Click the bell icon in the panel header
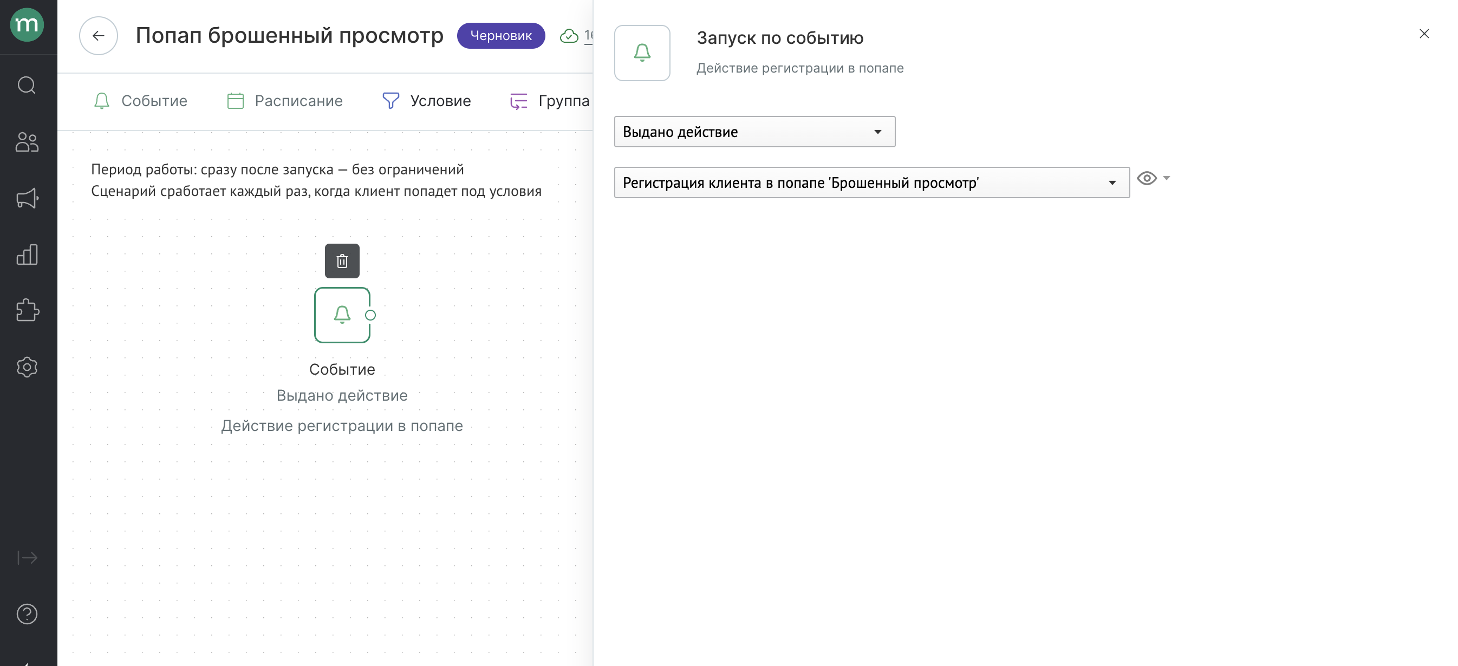The width and height of the screenshot is (1458, 666). click(642, 53)
